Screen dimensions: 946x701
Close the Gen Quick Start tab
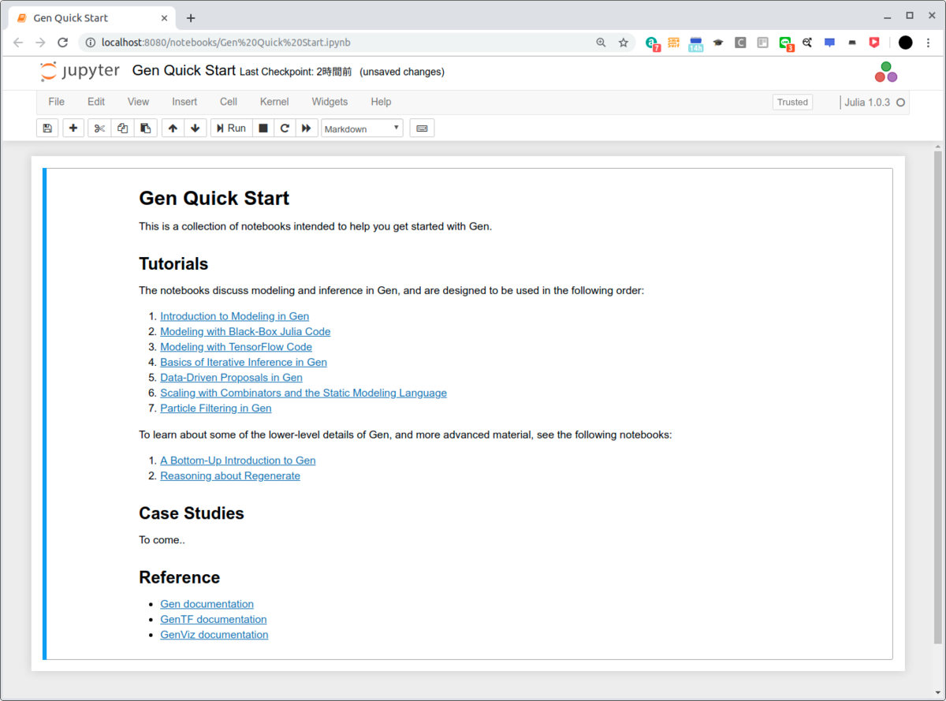coord(165,18)
